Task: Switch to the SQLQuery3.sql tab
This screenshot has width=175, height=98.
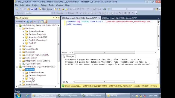Action: [x=119, y=18]
